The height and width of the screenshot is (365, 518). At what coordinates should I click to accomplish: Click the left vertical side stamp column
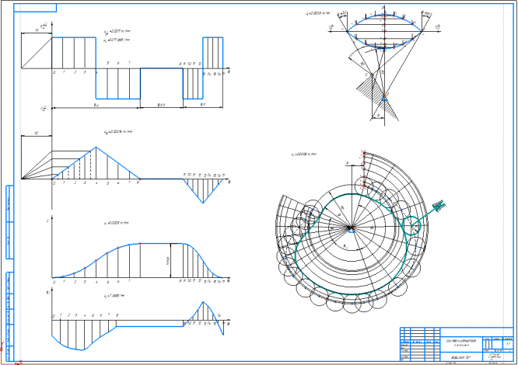click(10, 273)
